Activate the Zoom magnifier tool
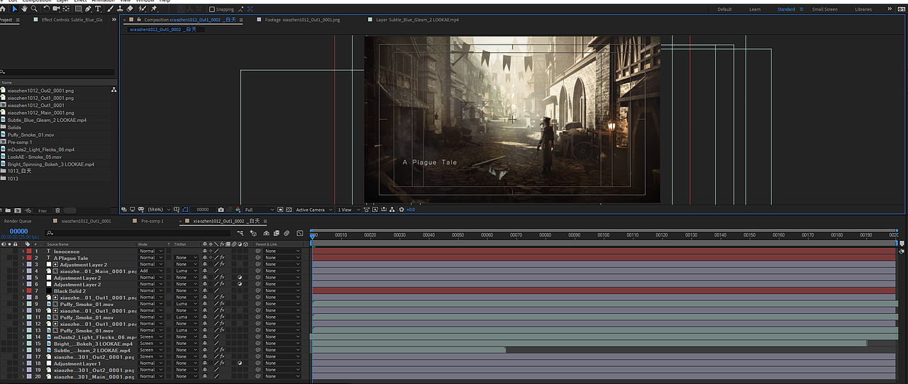The image size is (908, 384). (x=34, y=9)
